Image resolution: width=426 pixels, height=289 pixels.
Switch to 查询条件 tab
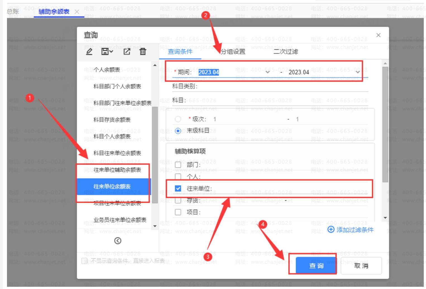click(180, 52)
